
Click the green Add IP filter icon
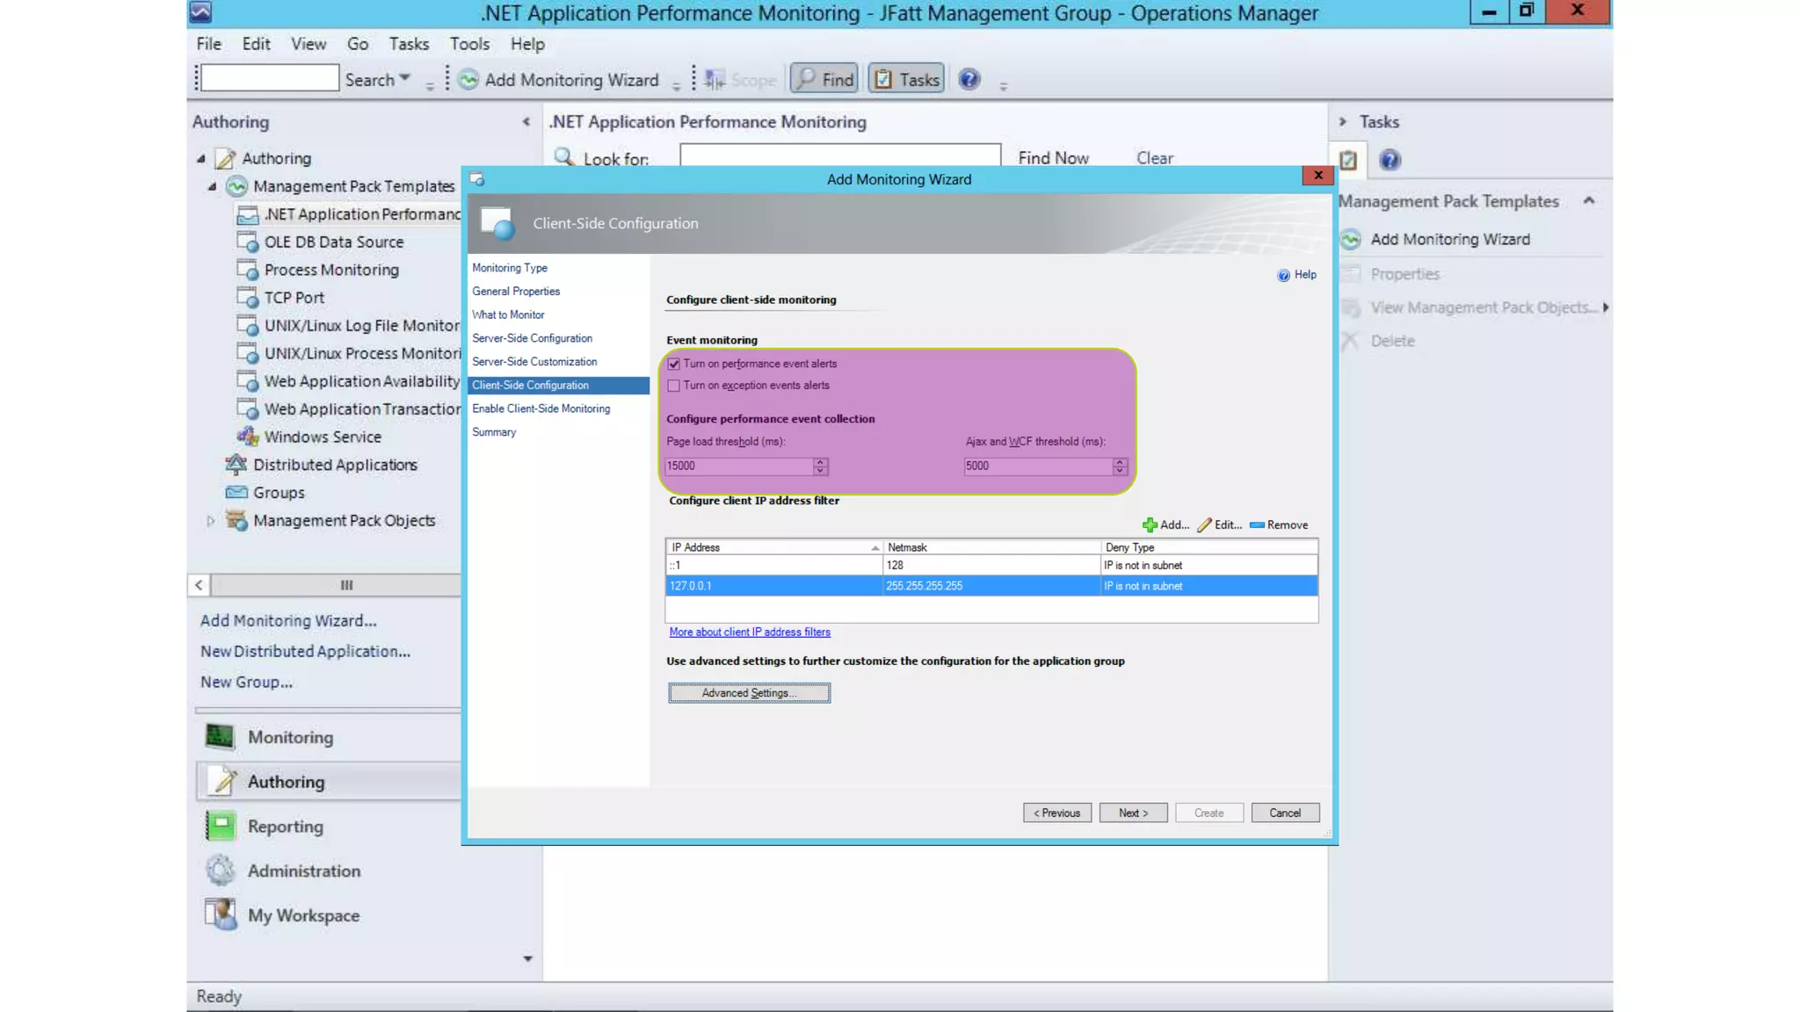[x=1150, y=525]
